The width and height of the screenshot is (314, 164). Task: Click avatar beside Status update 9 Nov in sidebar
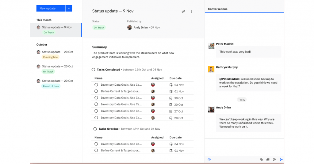38,27
